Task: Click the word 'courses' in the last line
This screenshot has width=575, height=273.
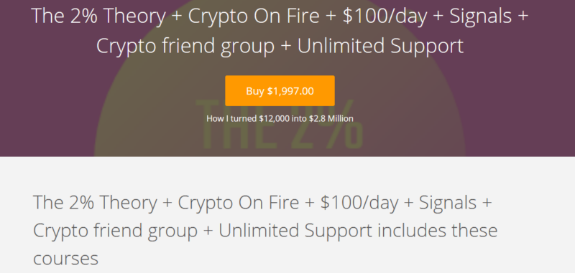Action: (65, 259)
